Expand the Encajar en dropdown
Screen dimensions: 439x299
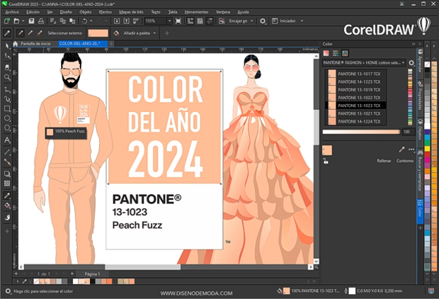tap(251, 21)
